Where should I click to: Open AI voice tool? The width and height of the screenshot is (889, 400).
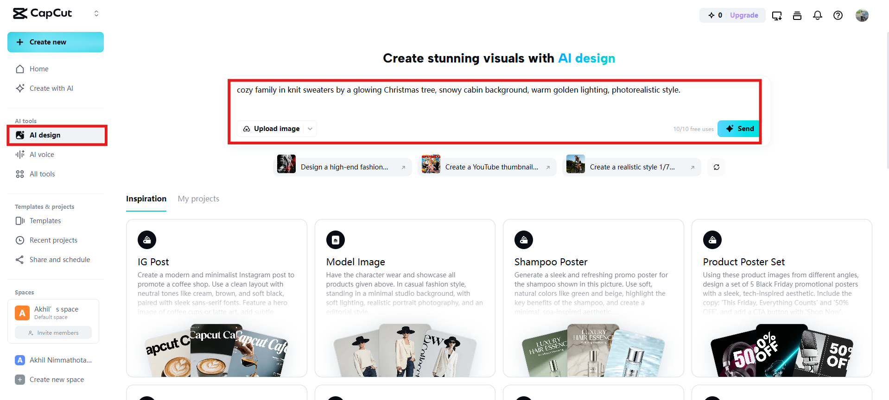[42, 155]
